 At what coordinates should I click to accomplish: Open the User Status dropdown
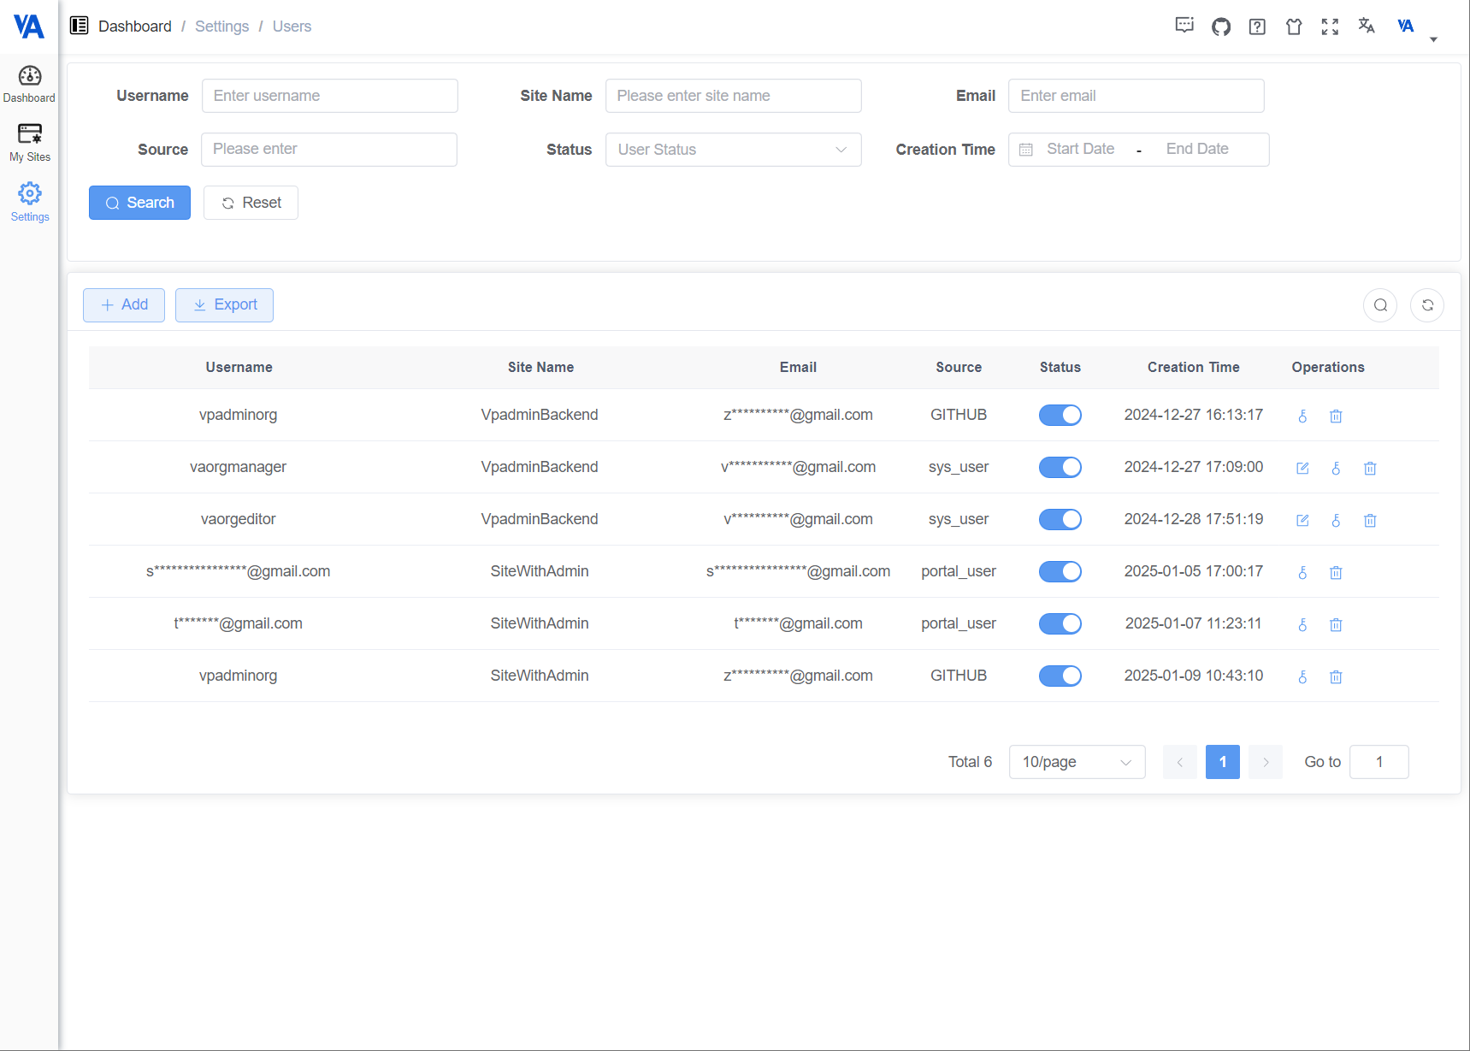(x=732, y=150)
